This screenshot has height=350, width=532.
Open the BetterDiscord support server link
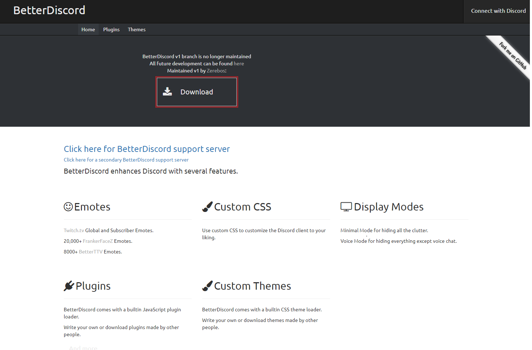[x=147, y=149]
